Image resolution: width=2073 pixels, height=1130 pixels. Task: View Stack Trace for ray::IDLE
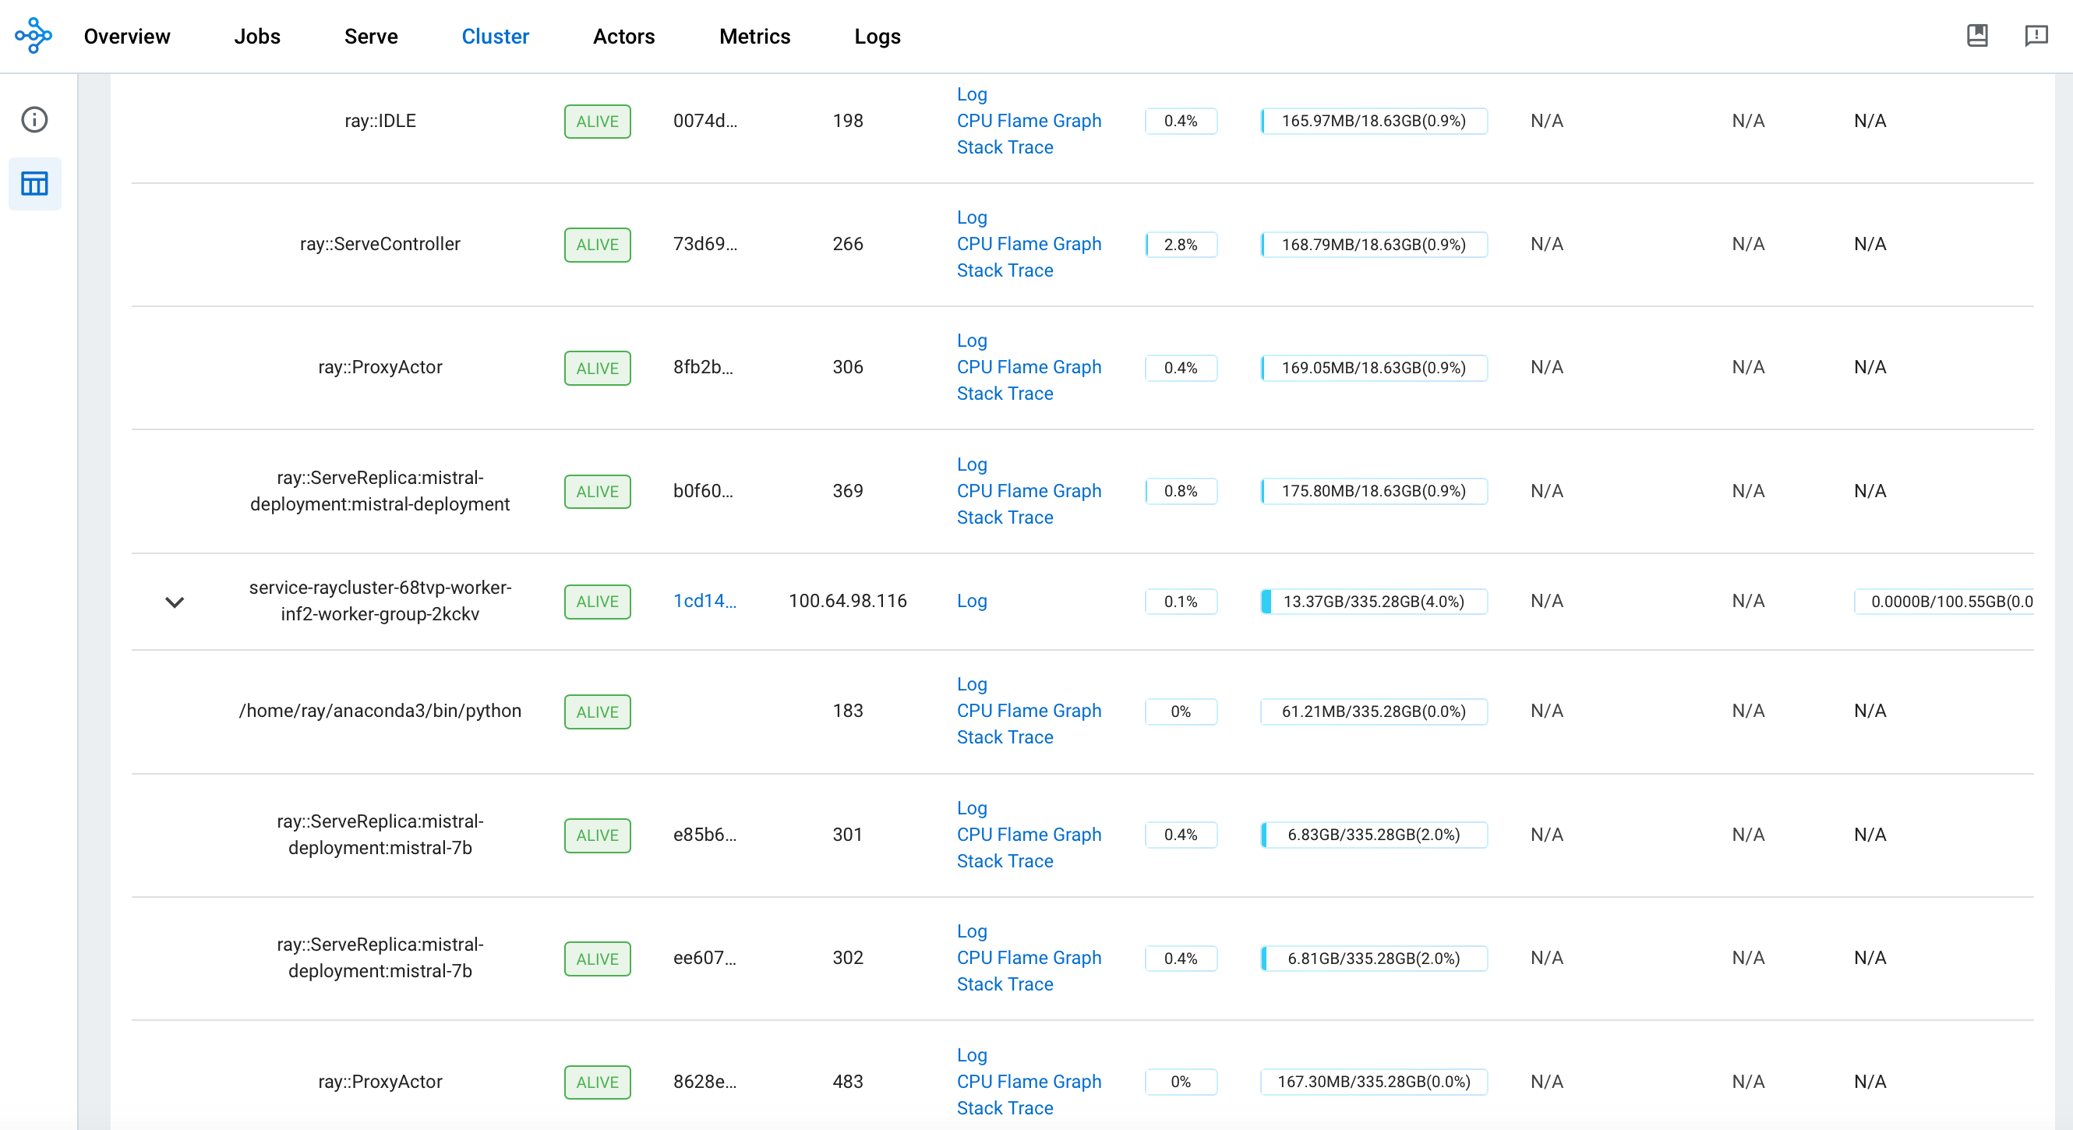pyautogui.click(x=1005, y=147)
